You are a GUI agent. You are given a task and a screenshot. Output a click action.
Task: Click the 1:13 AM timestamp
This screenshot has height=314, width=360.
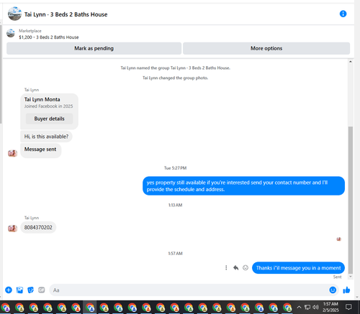click(x=175, y=205)
